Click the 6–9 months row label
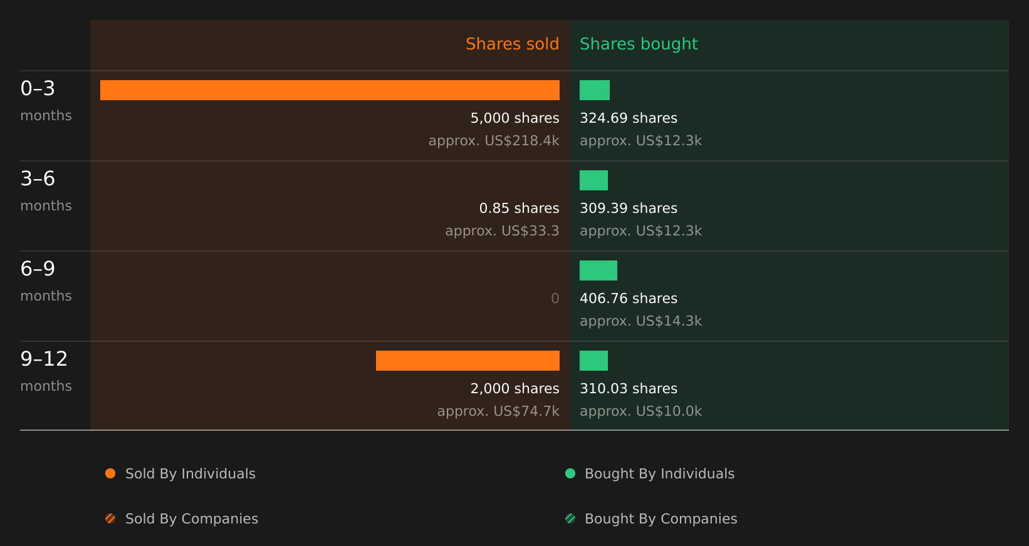The width and height of the screenshot is (1029, 546). (x=46, y=281)
